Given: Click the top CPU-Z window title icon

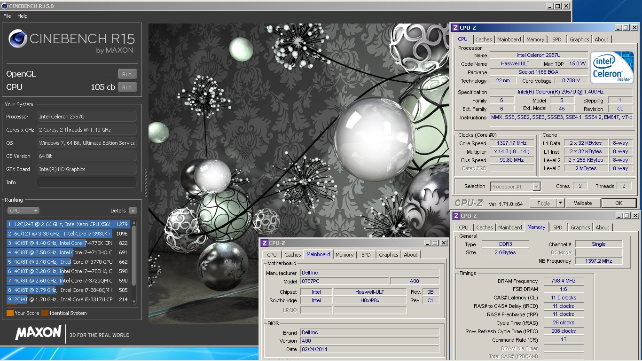Looking at the screenshot, I should (x=455, y=28).
